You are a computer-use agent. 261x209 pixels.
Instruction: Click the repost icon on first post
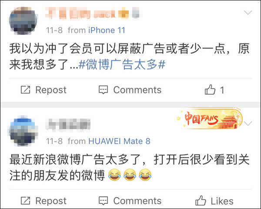25,89
